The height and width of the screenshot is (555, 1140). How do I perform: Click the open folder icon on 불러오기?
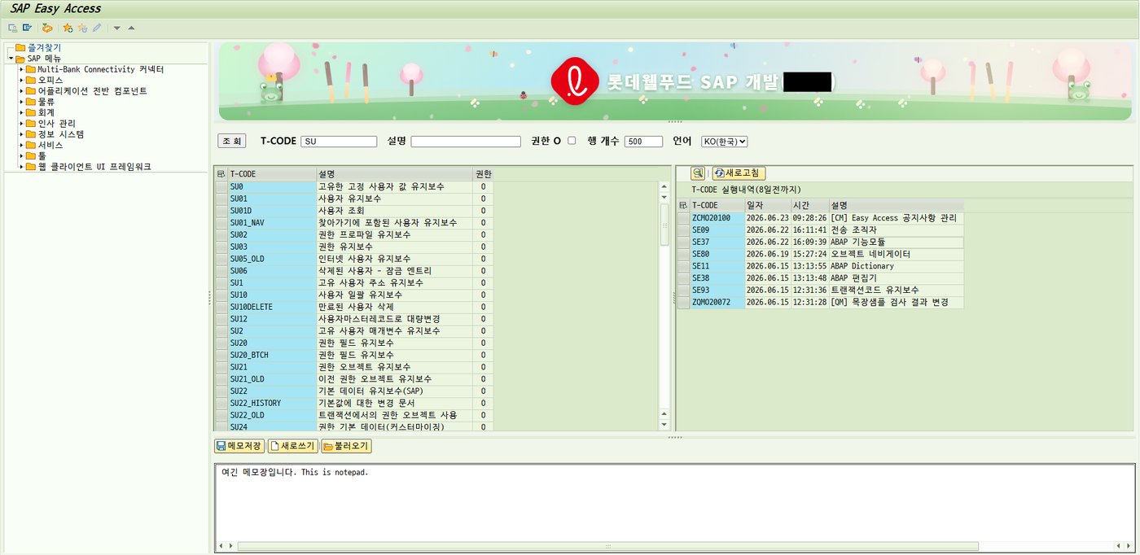[x=328, y=446]
